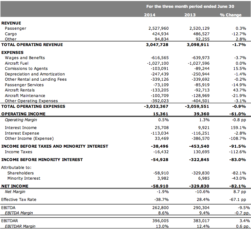
Task: Select the REVENUE section heading
Action: pyautogui.click(x=11, y=23)
